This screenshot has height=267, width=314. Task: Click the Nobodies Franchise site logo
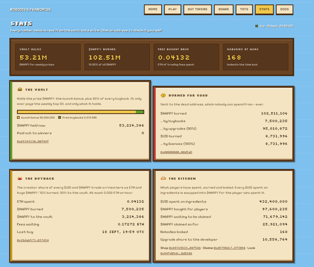pos(30,10)
